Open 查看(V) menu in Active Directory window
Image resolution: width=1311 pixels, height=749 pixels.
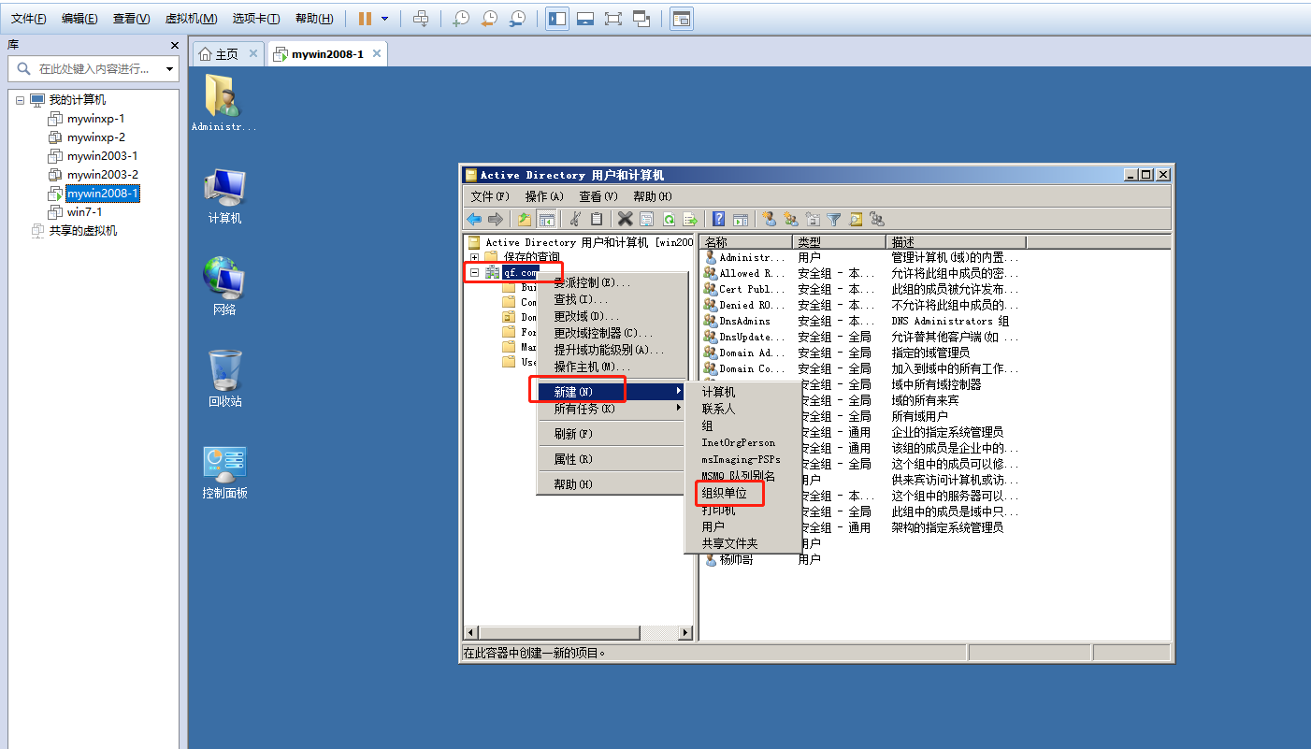pyautogui.click(x=598, y=196)
